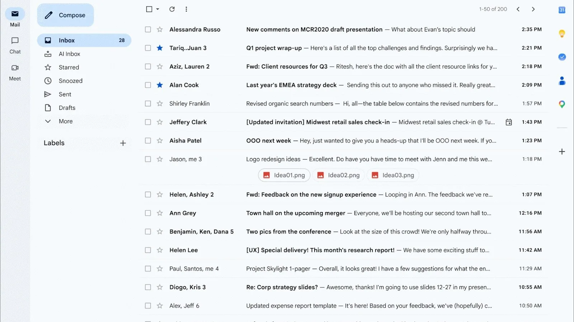The height and width of the screenshot is (322, 574).
Task: Open email 'Town hall on the upcoming merger'
Action: point(344,213)
